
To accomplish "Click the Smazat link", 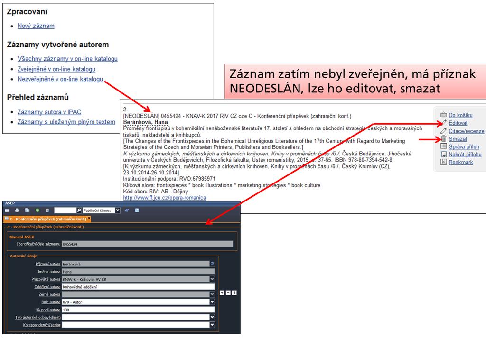I will (x=458, y=139).
